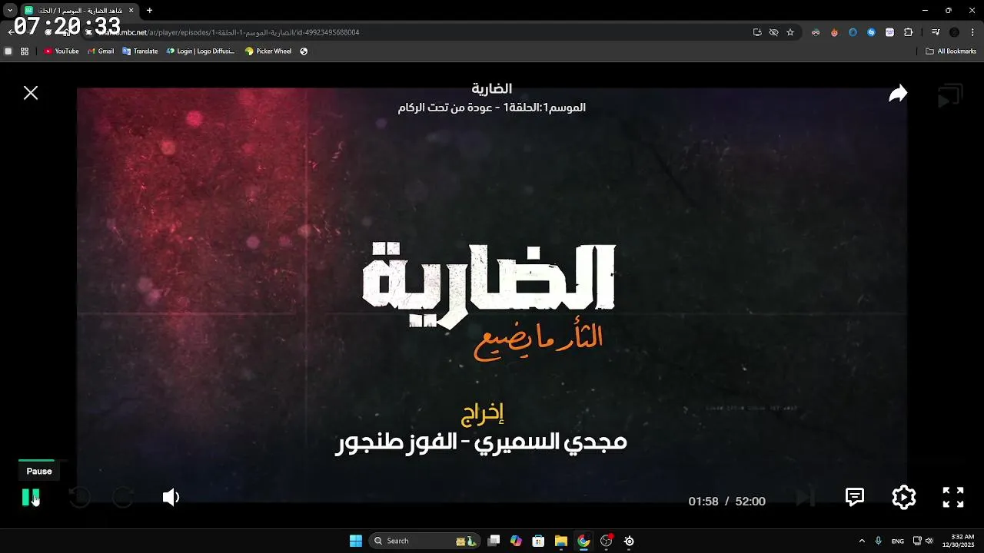
Task: Click the install app icon in address bar
Action: pyautogui.click(x=757, y=32)
